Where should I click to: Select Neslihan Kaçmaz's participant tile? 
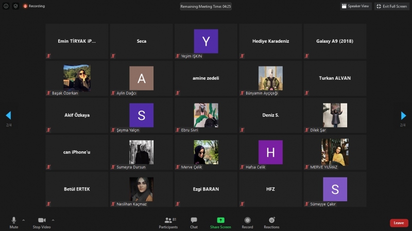(141, 189)
